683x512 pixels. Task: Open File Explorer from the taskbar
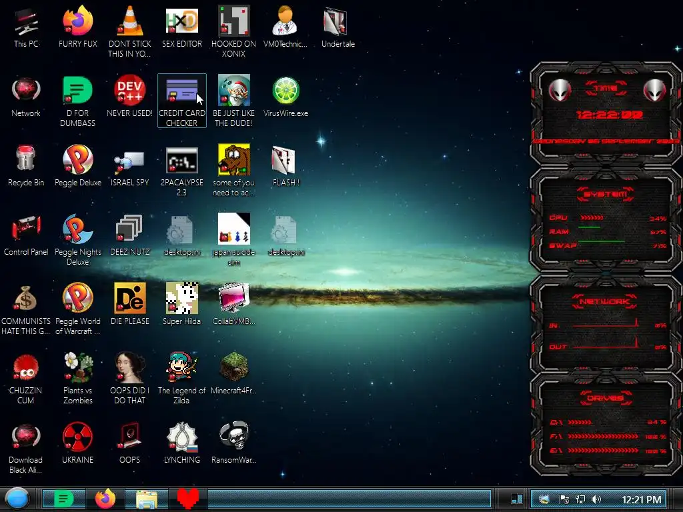[x=146, y=499]
